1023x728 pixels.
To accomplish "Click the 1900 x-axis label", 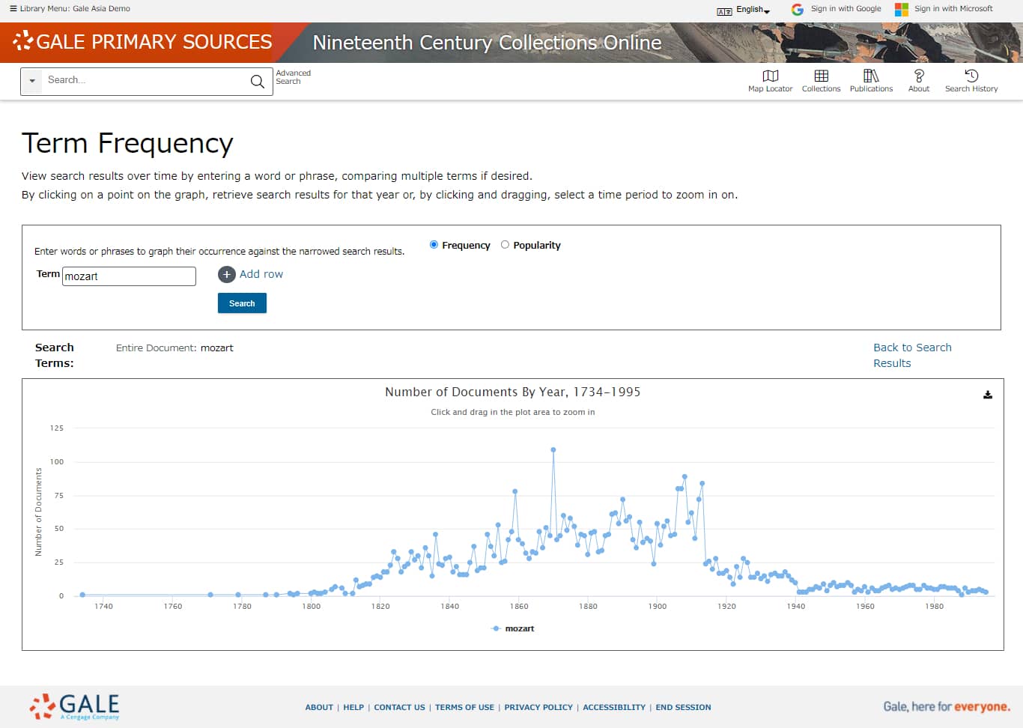I will 658,607.
